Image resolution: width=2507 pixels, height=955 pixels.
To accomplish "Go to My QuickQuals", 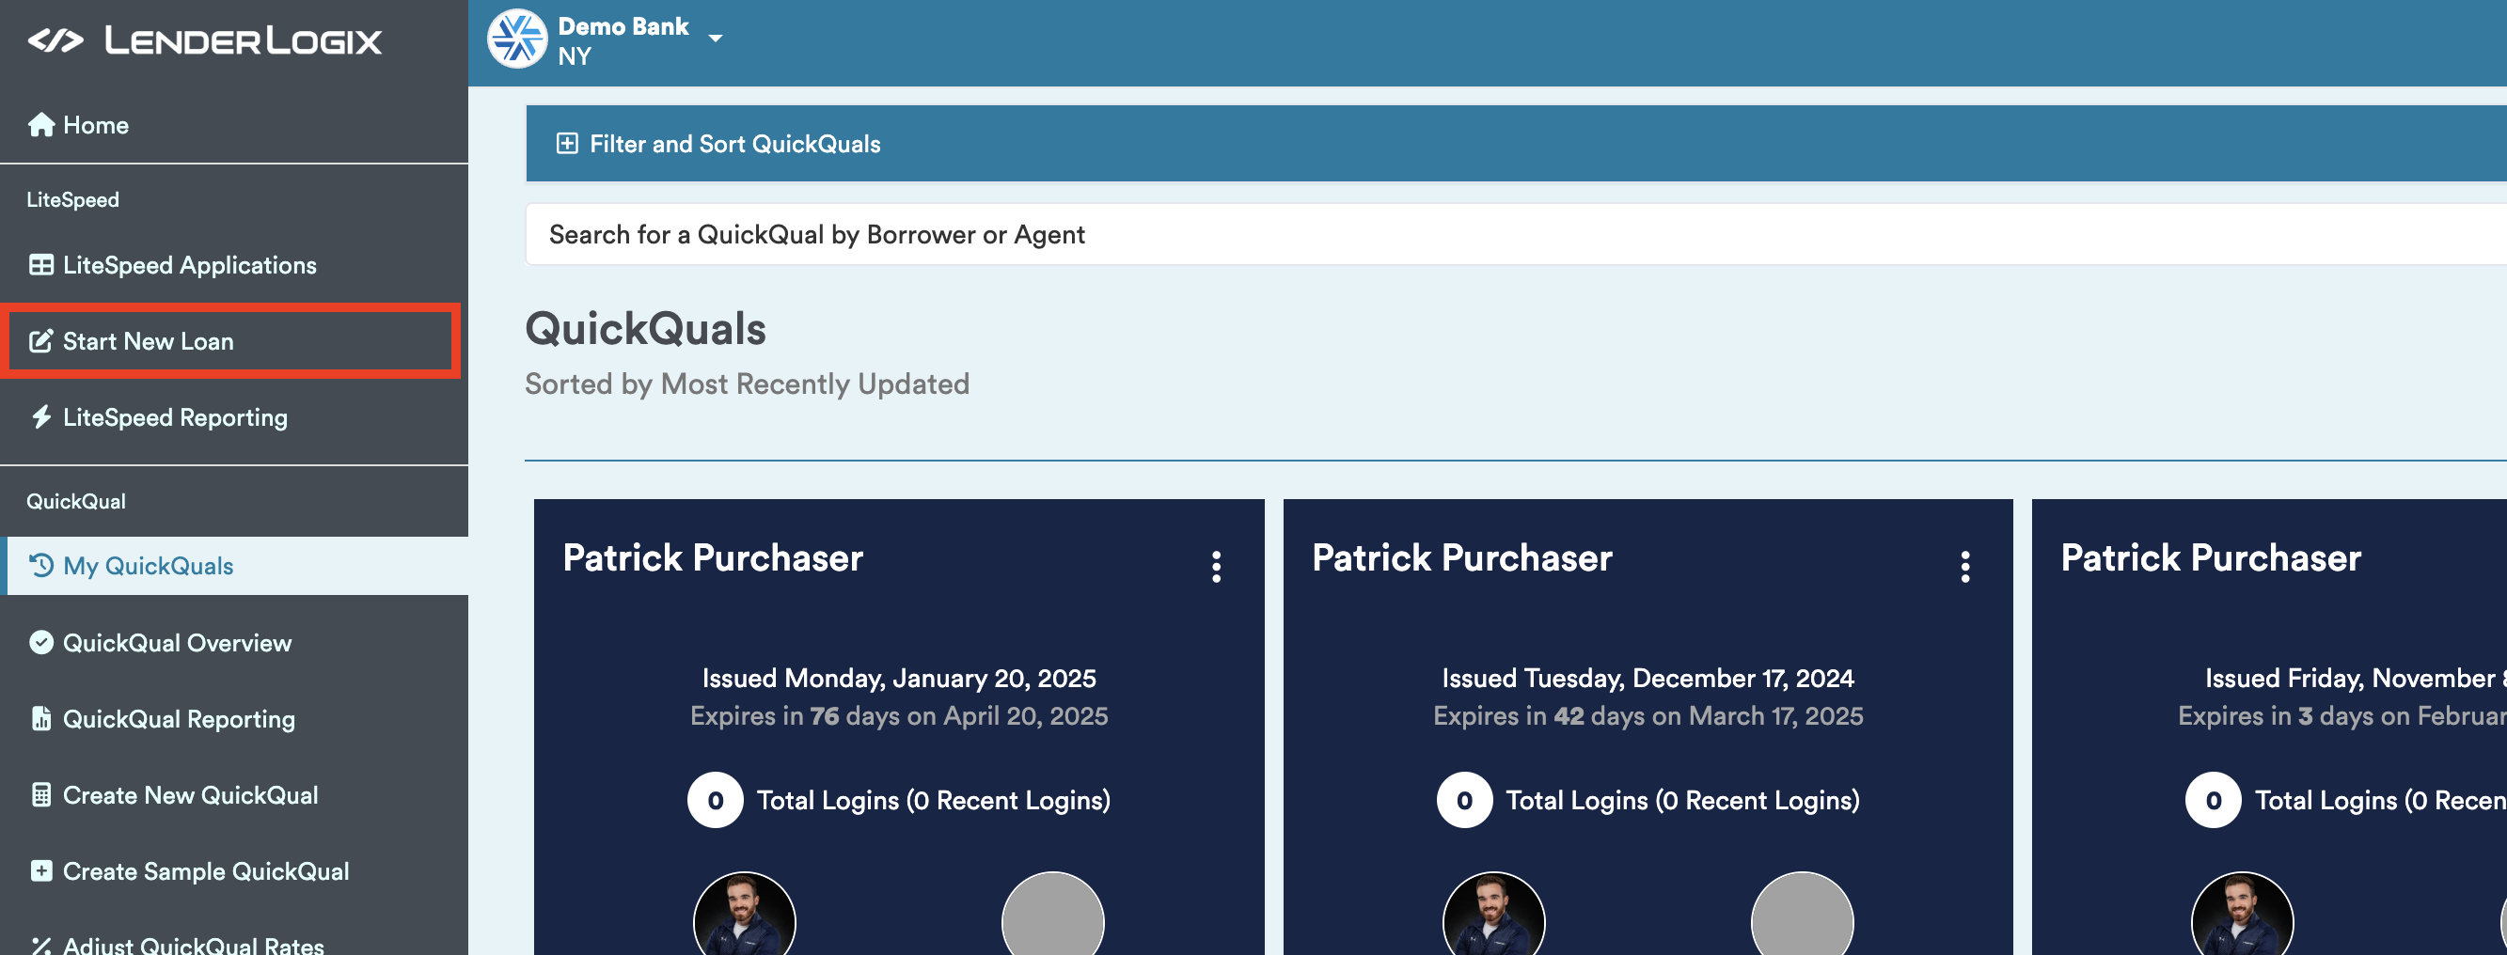I will point(233,566).
